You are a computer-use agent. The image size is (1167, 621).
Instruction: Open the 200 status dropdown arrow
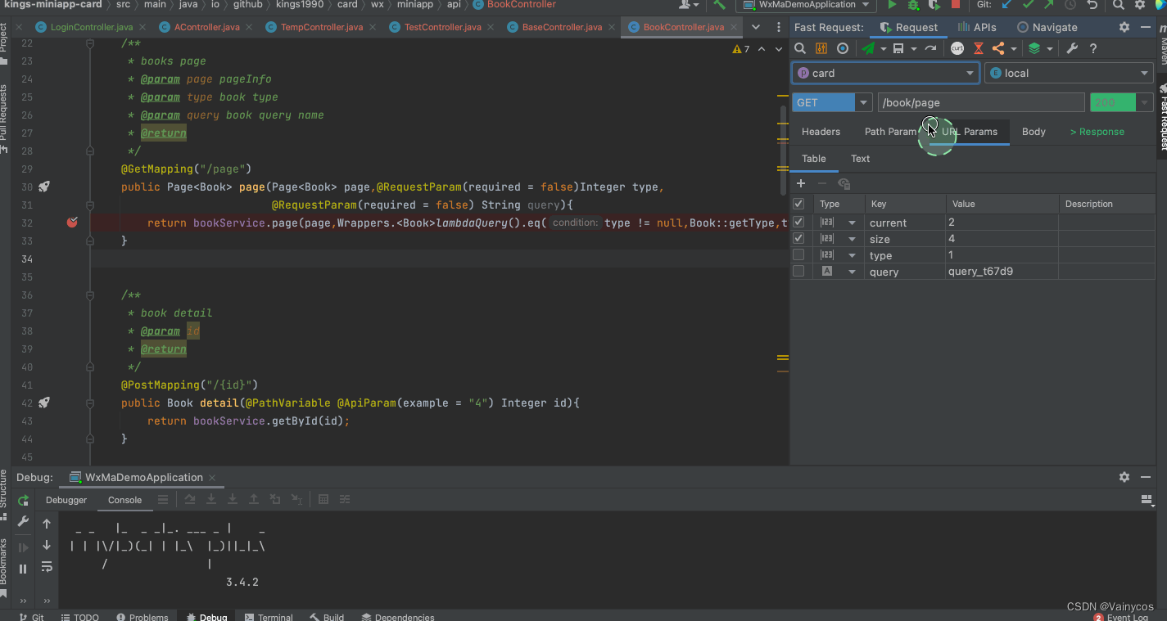coord(1145,102)
